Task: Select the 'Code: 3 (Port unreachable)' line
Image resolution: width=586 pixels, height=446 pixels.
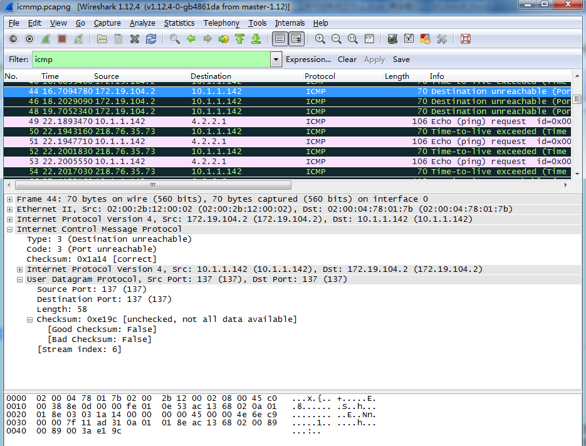Action: [92, 249]
